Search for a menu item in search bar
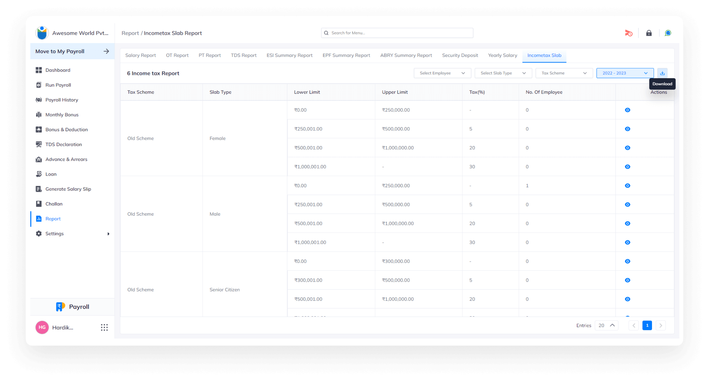 pyautogui.click(x=396, y=33)
